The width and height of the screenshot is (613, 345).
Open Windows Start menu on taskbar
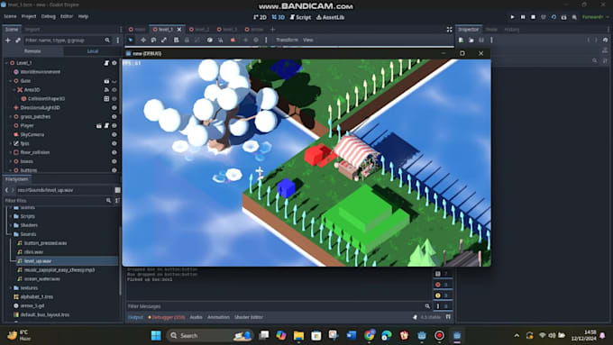[156, 336]
